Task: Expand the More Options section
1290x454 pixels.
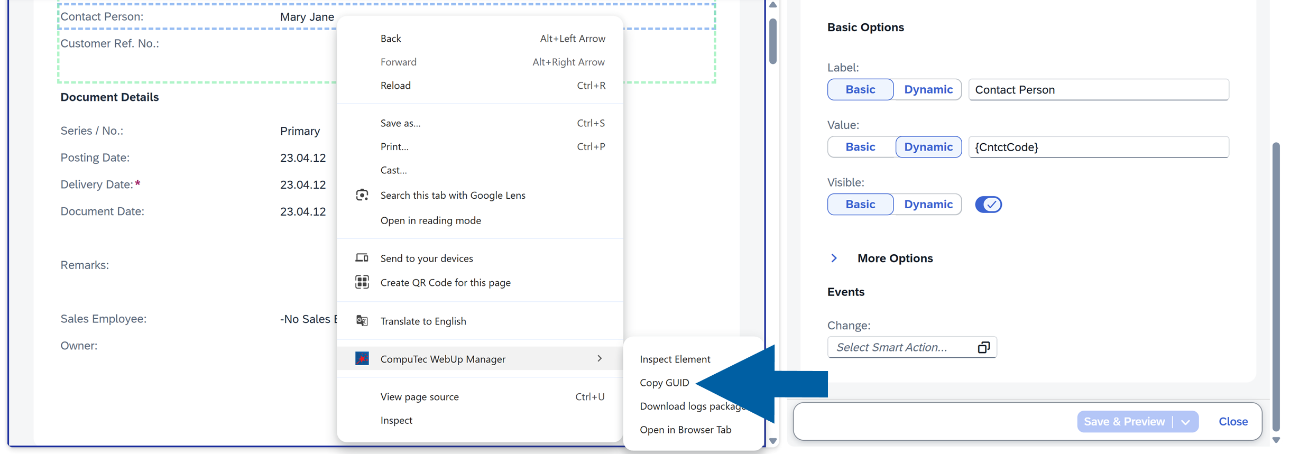Action: click(834, 258)
